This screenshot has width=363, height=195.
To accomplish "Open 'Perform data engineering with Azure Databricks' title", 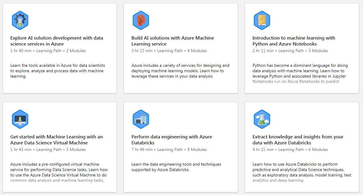I will click(x=172, y=140).
